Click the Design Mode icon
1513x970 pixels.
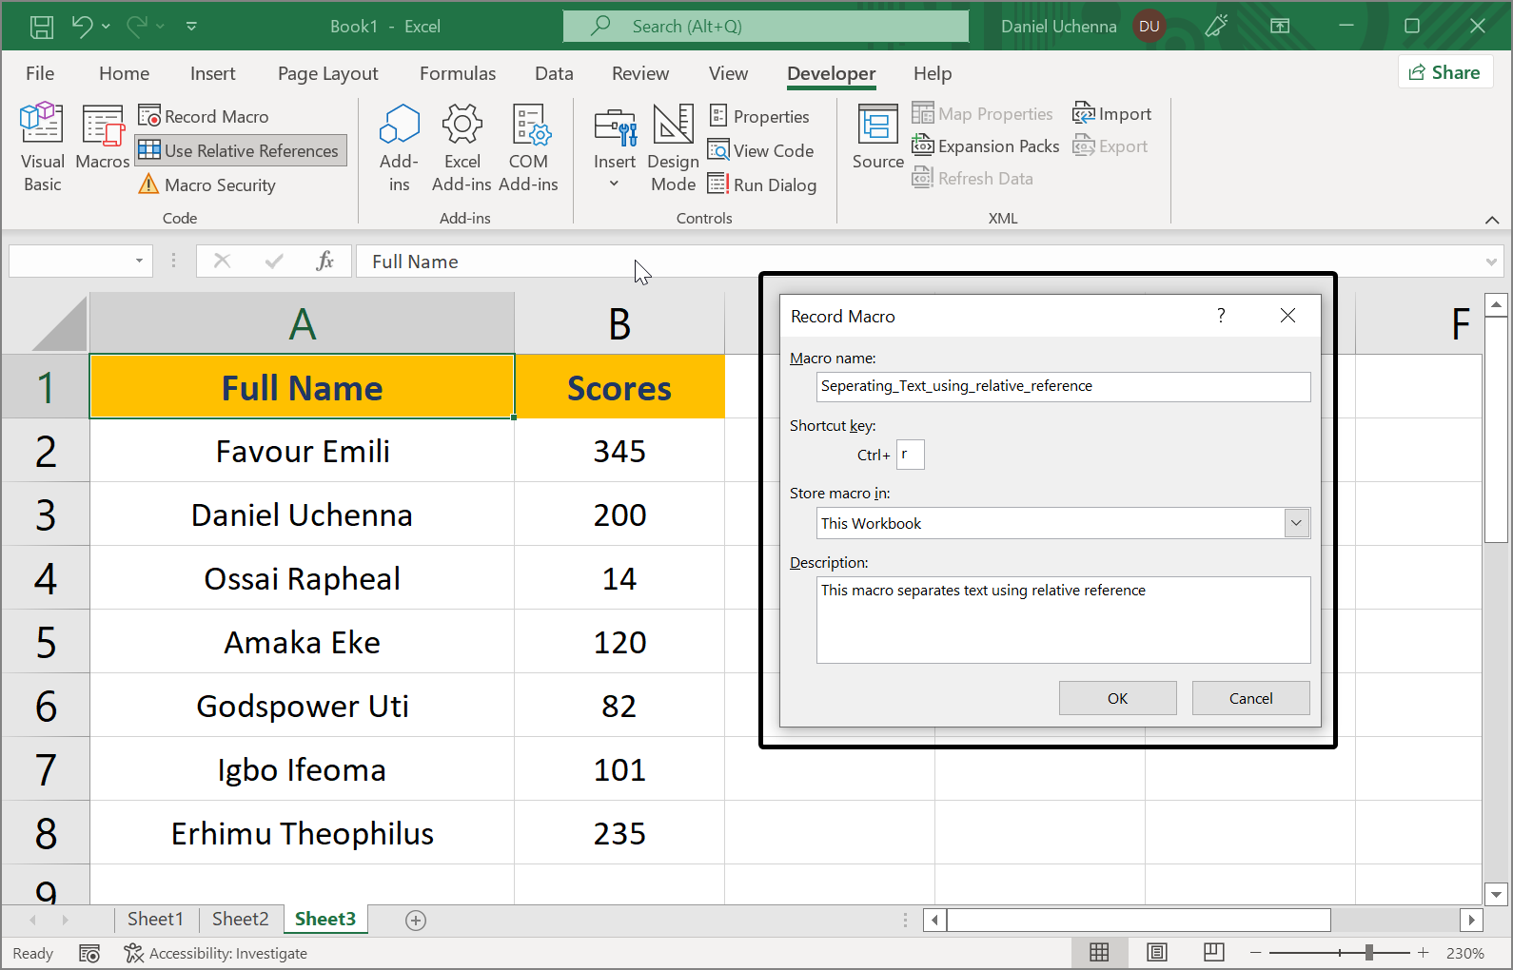point(673,126)
